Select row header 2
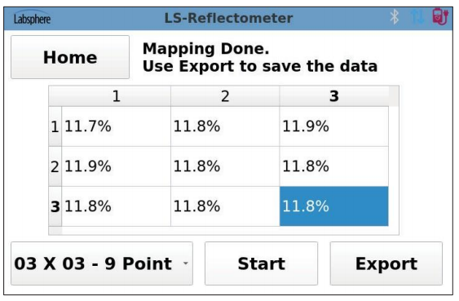This screenshot has width=459, height=301. tap(55, 166)
